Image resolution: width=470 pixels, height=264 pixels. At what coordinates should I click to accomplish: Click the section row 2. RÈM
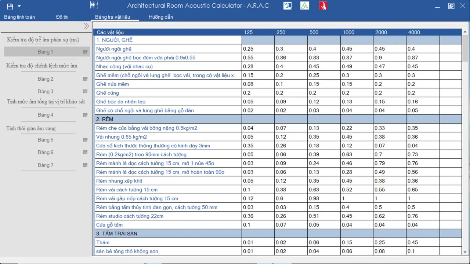278,119
